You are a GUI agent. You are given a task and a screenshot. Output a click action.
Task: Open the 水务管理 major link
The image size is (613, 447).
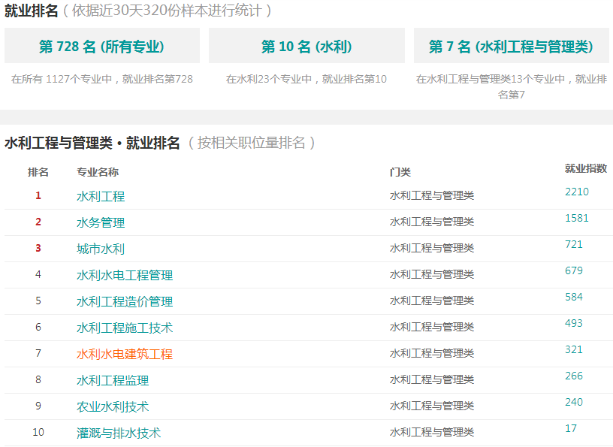[x=101, y=222]
